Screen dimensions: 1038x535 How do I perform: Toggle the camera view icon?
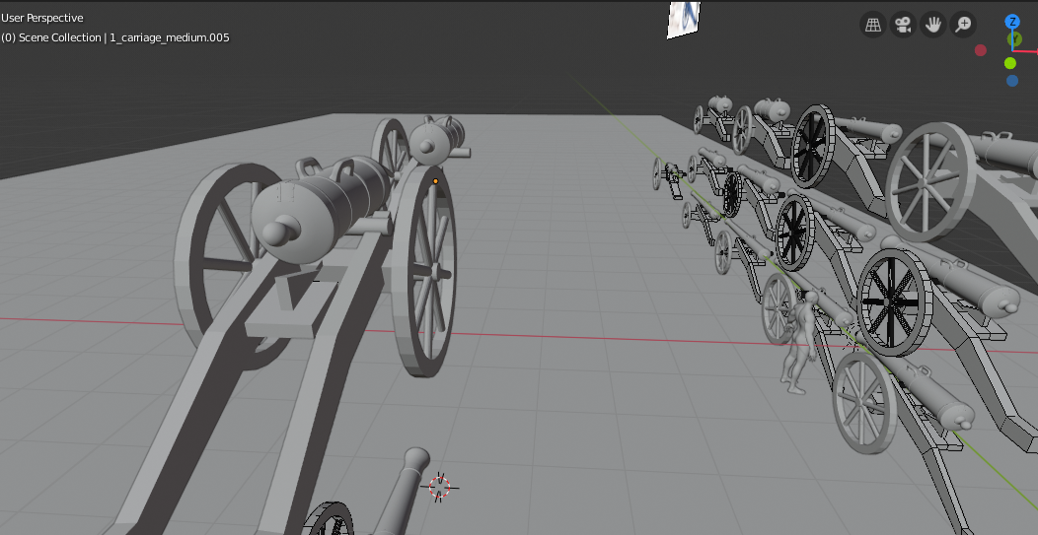pos(903,25)
